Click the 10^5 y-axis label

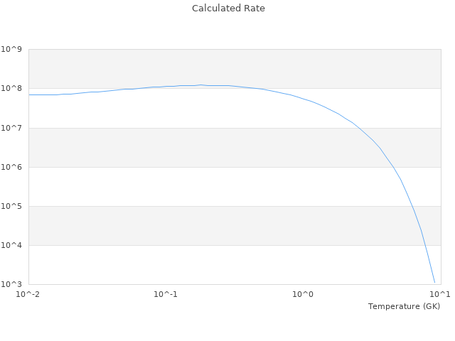11,206
